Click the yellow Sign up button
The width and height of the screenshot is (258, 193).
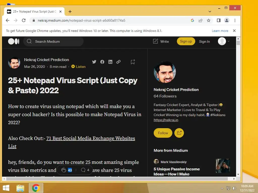[x=186, y=41]
